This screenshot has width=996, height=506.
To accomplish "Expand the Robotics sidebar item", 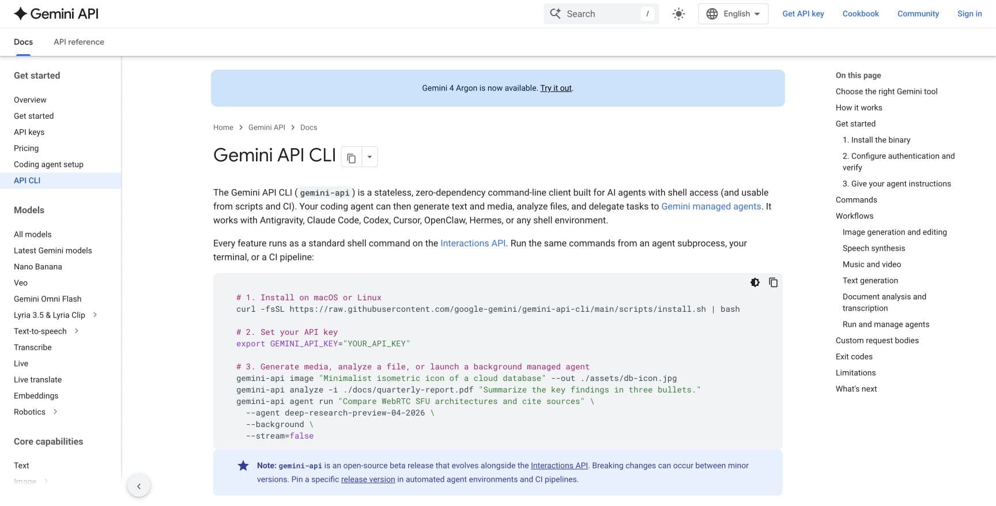I will (x=55, y=411).
